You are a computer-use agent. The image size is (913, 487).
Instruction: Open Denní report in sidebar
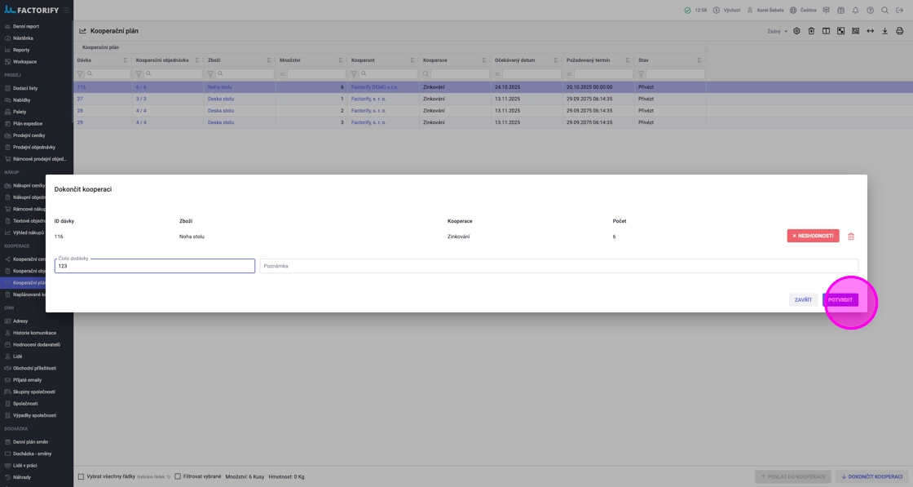point(25,26)
